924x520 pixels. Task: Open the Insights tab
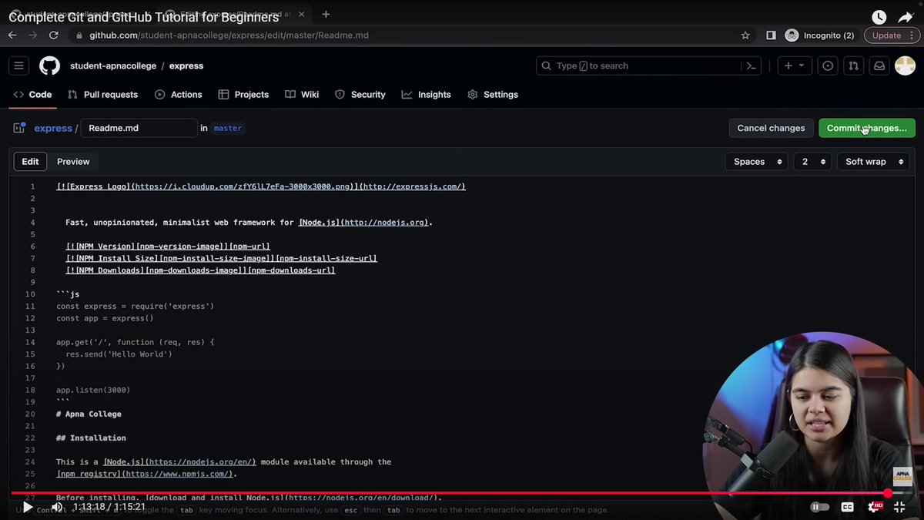click(x=427, y=95)
